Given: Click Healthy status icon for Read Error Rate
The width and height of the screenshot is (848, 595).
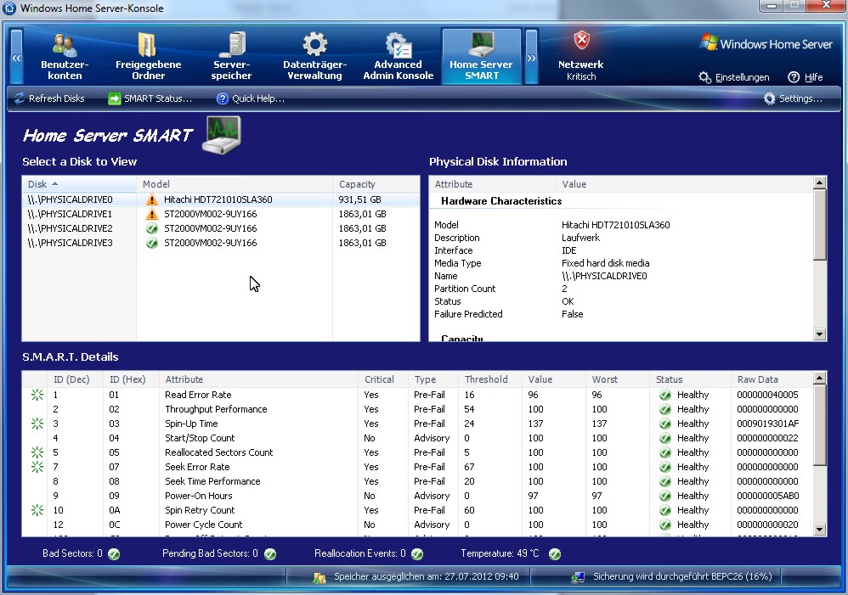Looking at the screenshot, I should click(665, 395).
